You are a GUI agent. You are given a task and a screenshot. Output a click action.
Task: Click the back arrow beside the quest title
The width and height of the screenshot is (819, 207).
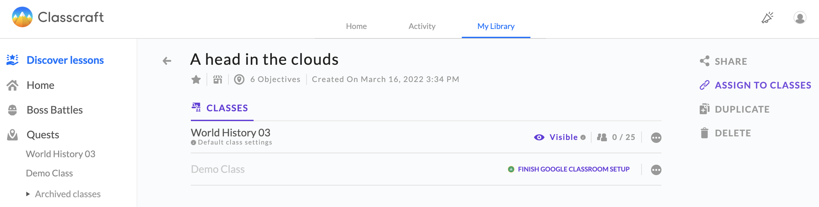tap(167, 61)
